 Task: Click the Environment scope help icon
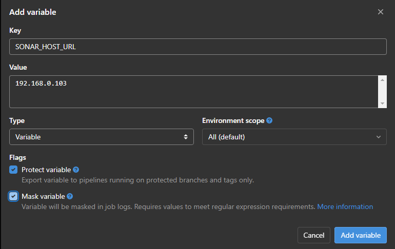click(269, 121)
